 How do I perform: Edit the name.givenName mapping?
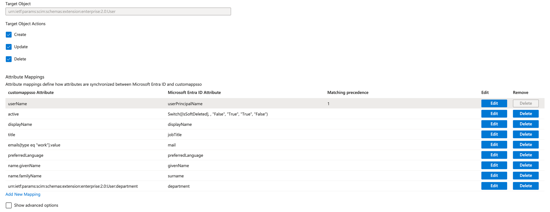(494, 165)
